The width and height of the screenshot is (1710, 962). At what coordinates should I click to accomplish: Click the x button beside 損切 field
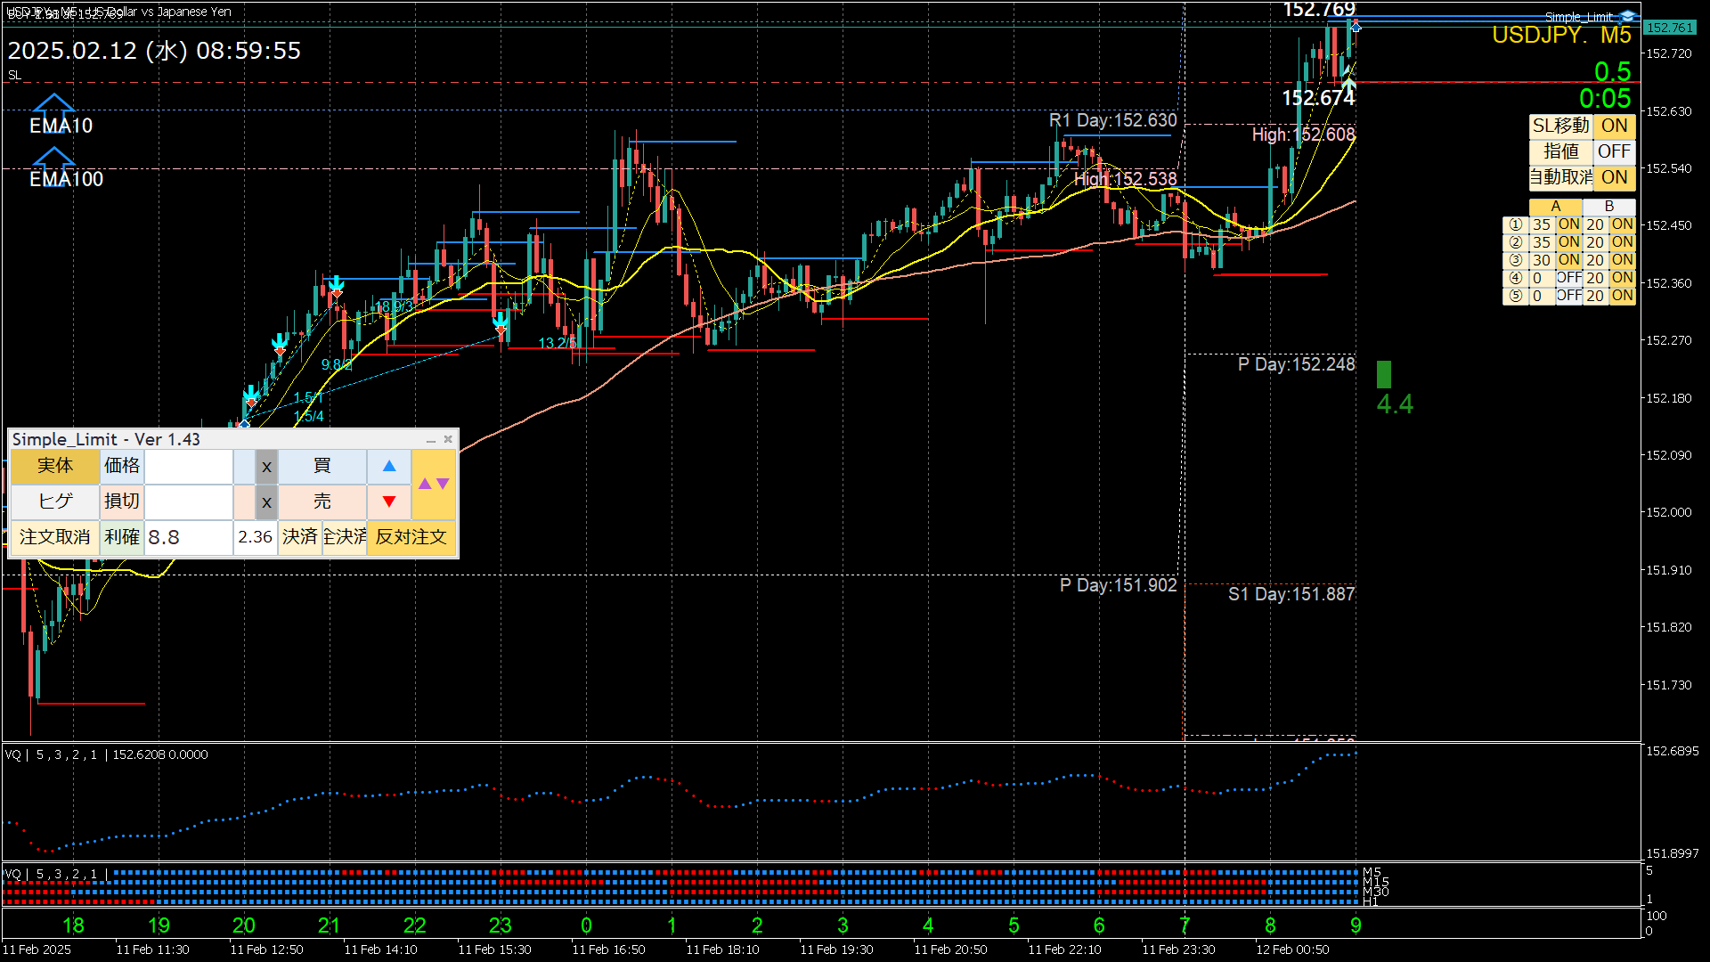point(266,501)
